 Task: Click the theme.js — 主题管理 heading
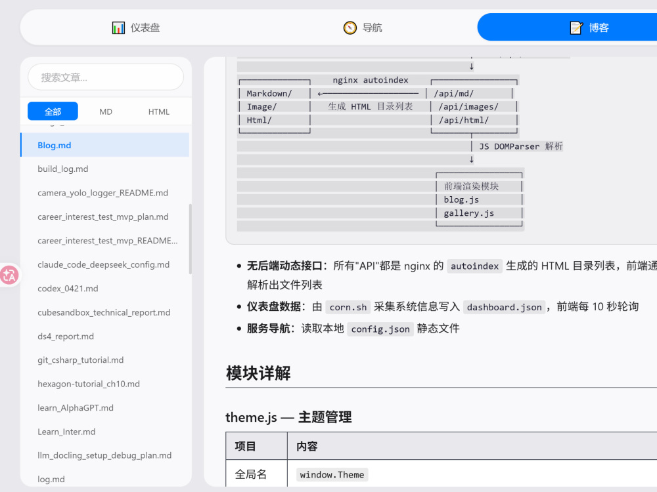click(288, 417)
